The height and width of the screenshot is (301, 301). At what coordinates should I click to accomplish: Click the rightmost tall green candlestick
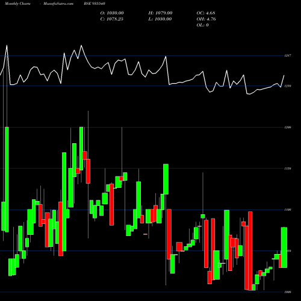[284, 247]
